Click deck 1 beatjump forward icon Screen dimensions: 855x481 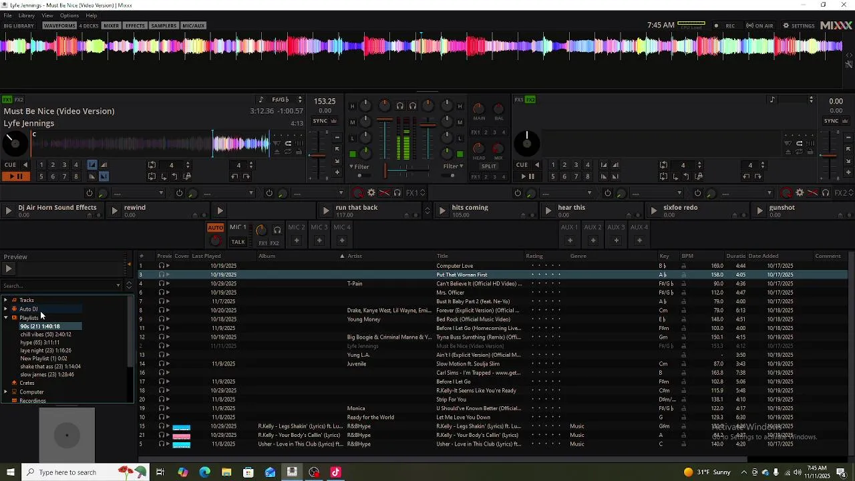coord(246,176)
